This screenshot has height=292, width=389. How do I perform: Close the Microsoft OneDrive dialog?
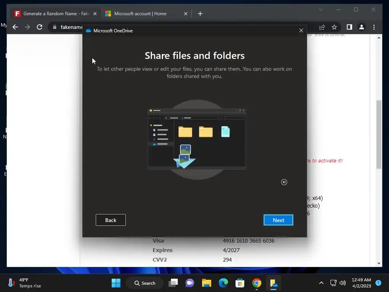click(301, 30)
